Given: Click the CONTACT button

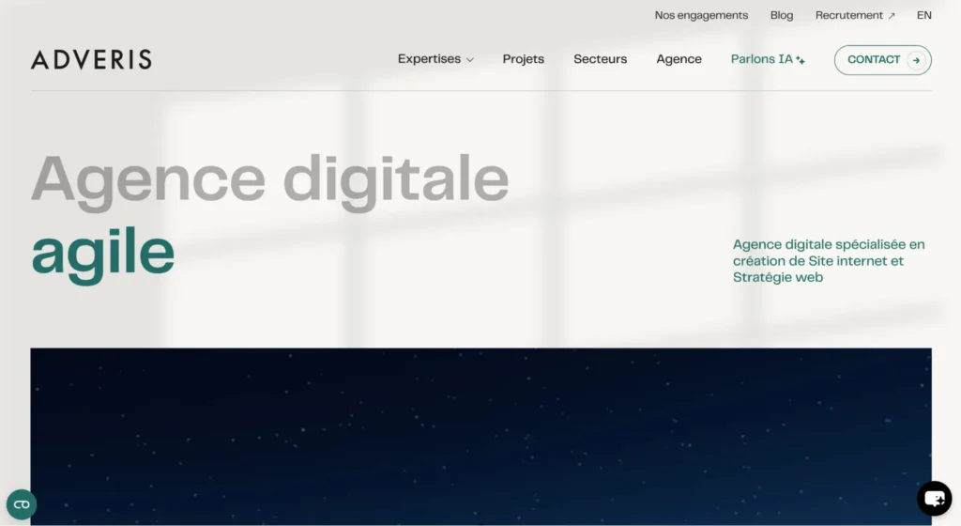Looking at the screenshot, I should (882, 60).
